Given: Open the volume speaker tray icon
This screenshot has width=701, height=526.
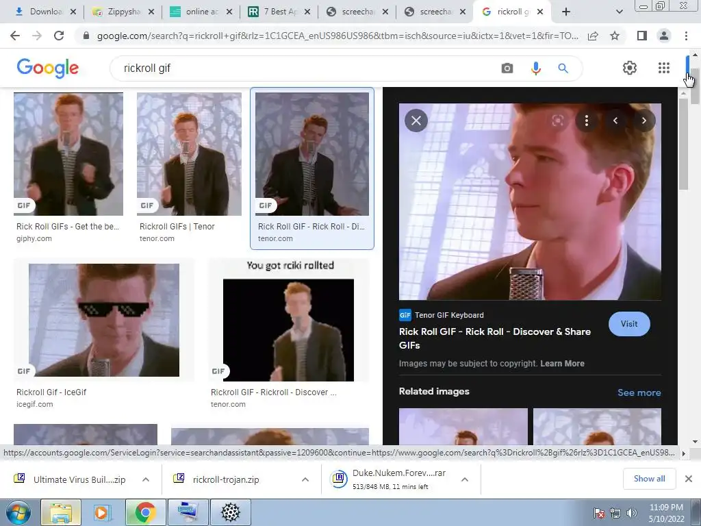Looking at the screenshot, I should click(632, 513).
